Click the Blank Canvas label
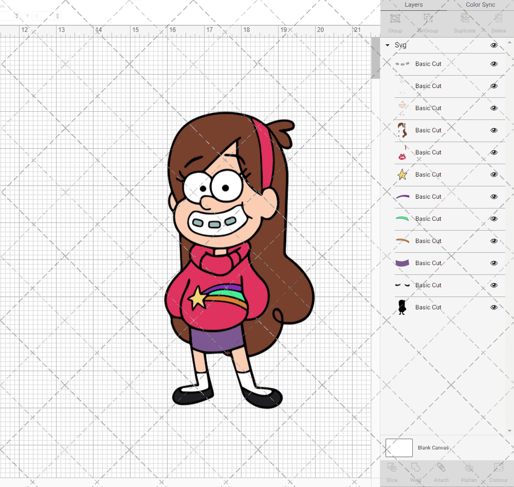 (433, 447)
